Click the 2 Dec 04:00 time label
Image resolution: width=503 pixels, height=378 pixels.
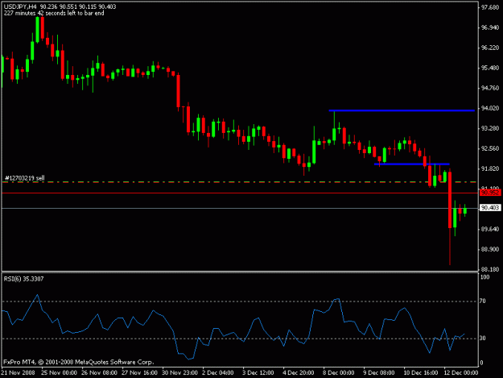point(218,372)
